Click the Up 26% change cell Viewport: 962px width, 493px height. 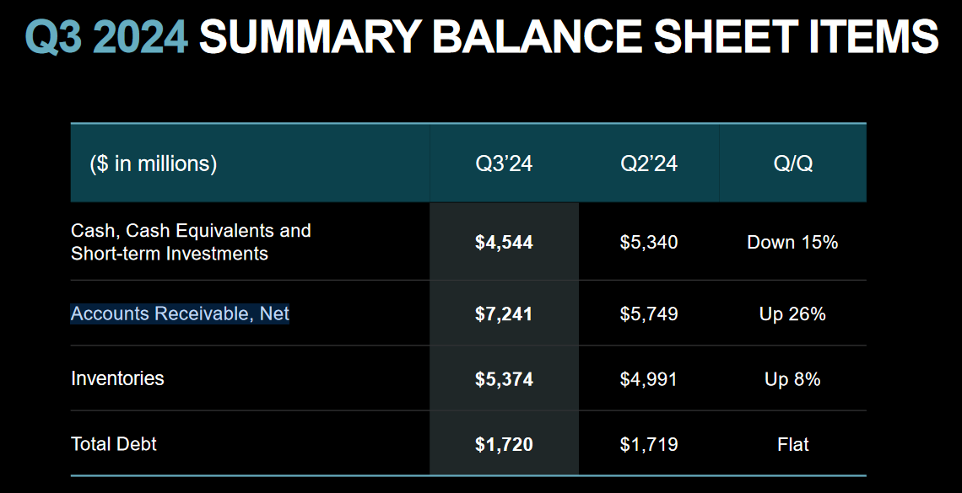point(792,314)
